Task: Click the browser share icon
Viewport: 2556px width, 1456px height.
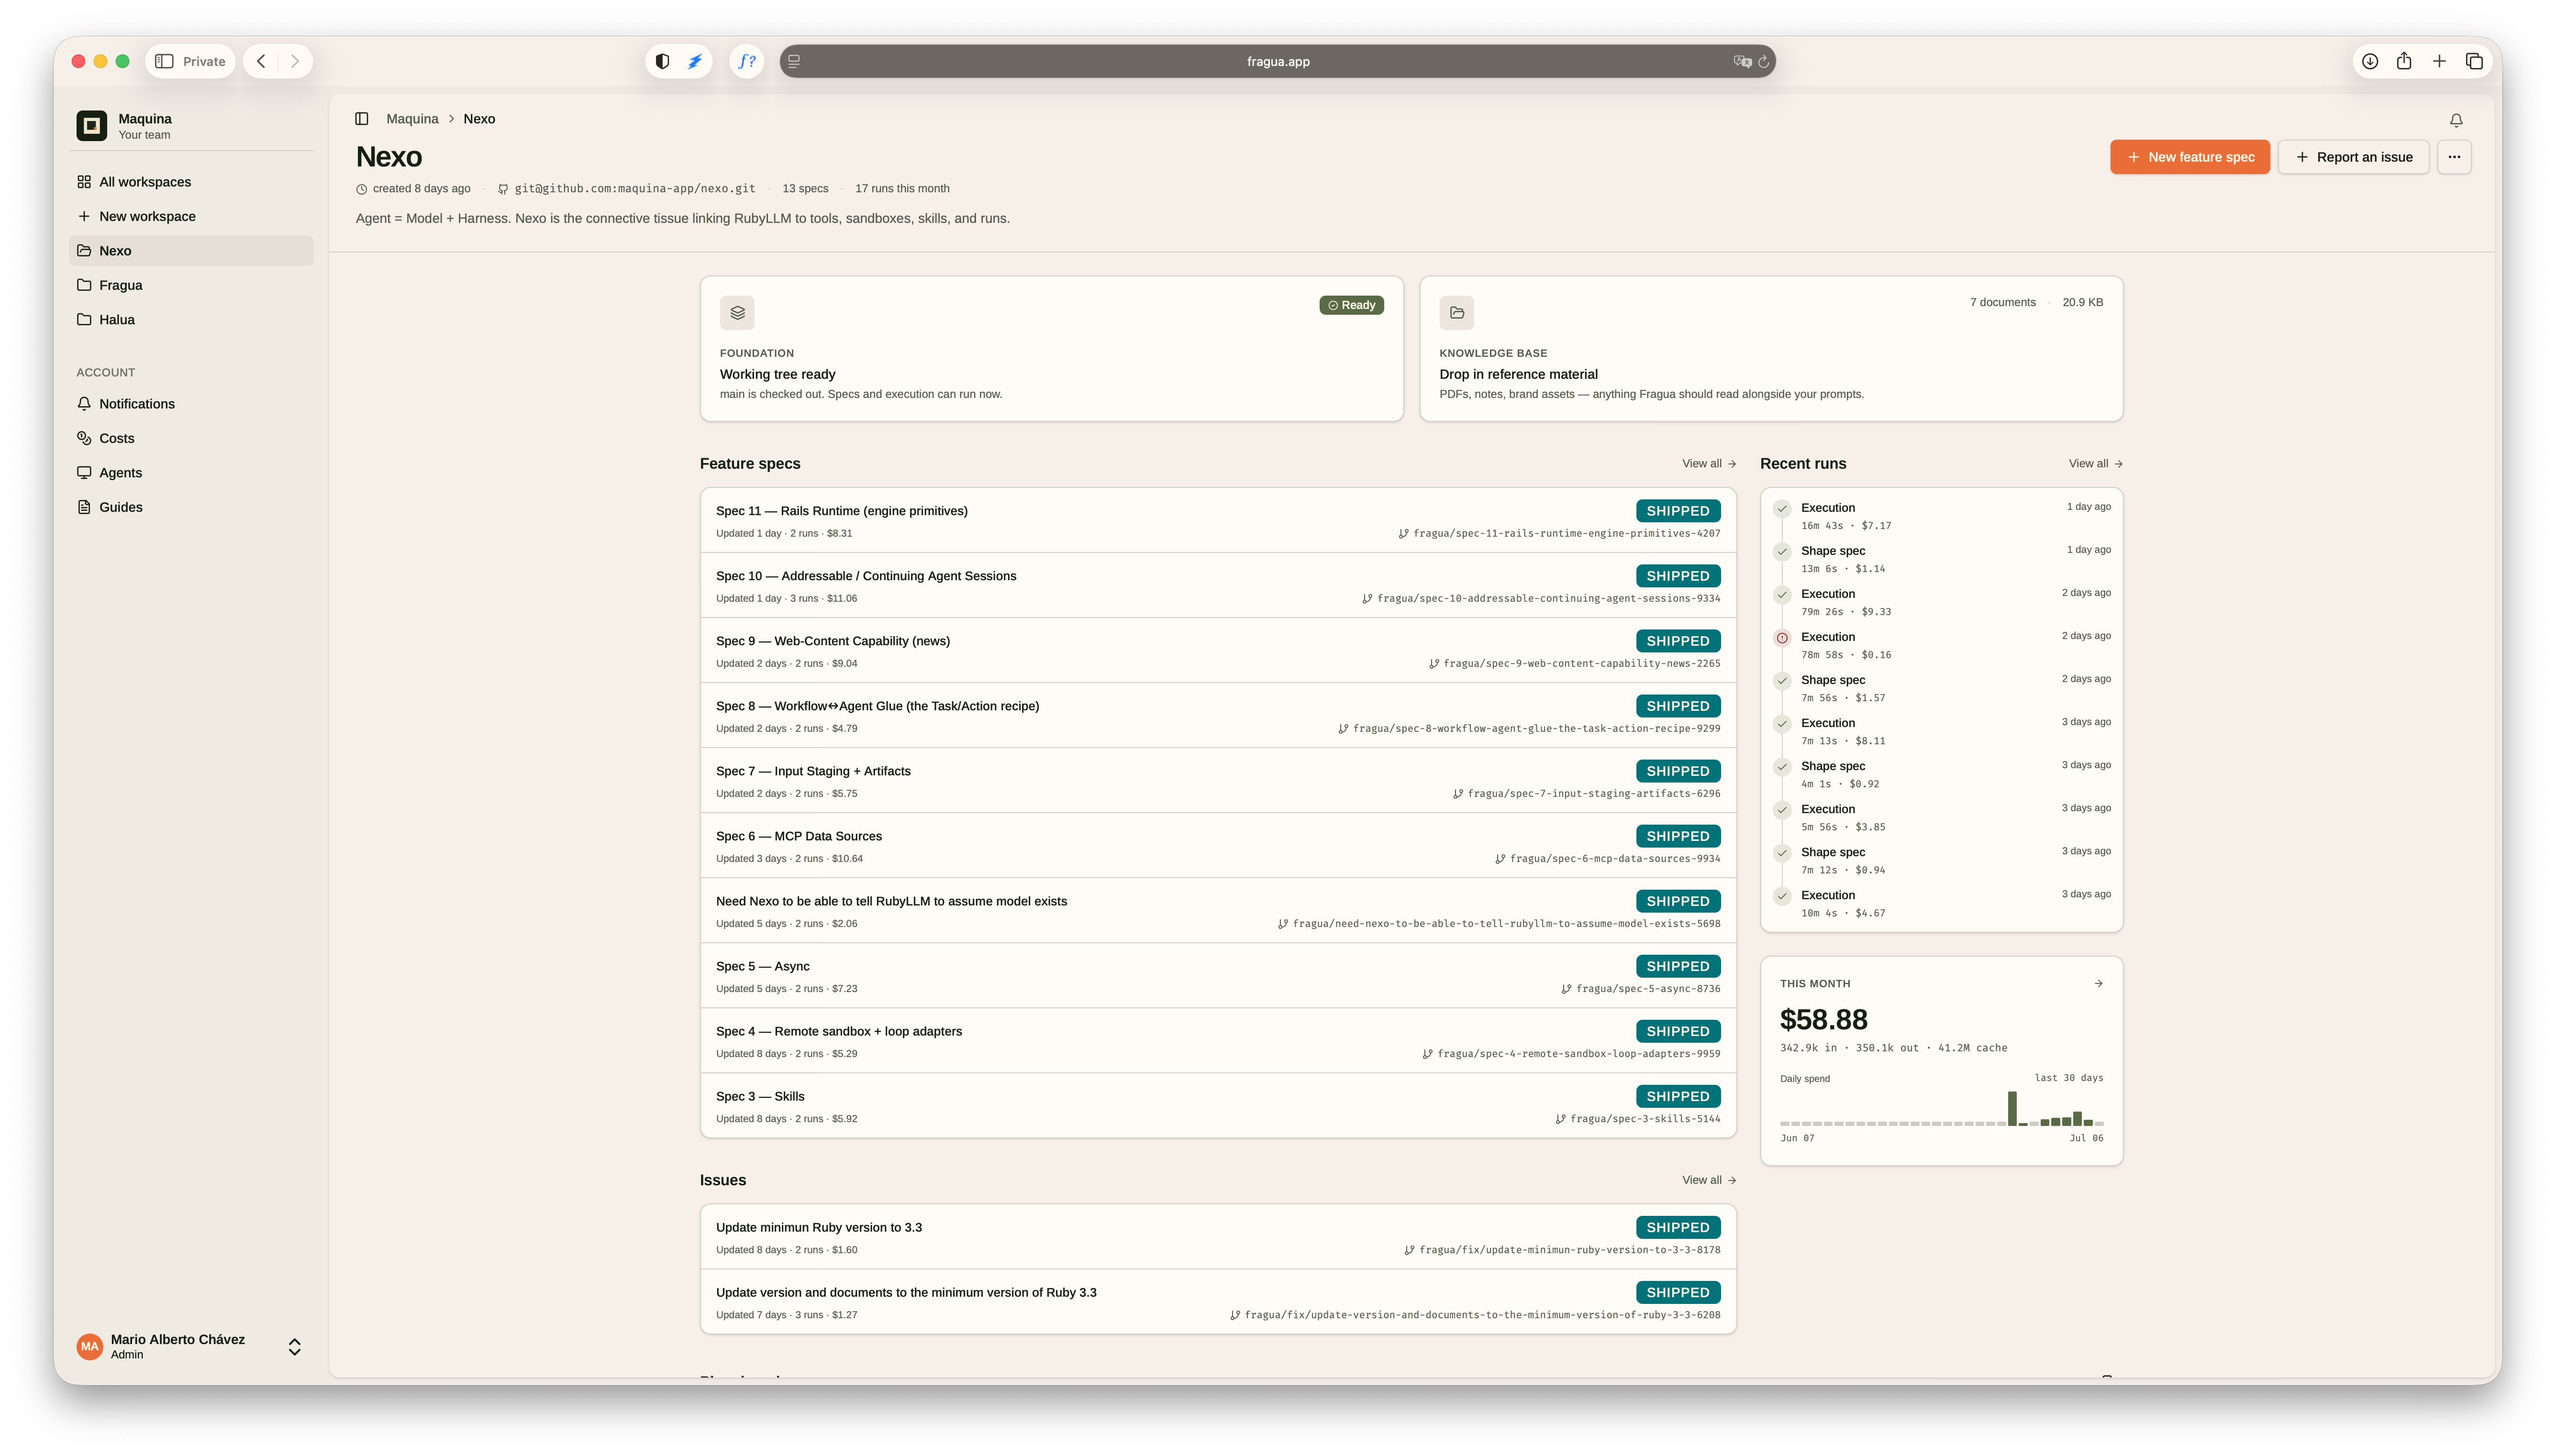Action: click(2403, 61)
